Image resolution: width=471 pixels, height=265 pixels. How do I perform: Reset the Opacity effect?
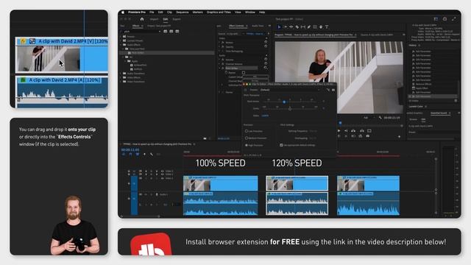coord(266,46)
